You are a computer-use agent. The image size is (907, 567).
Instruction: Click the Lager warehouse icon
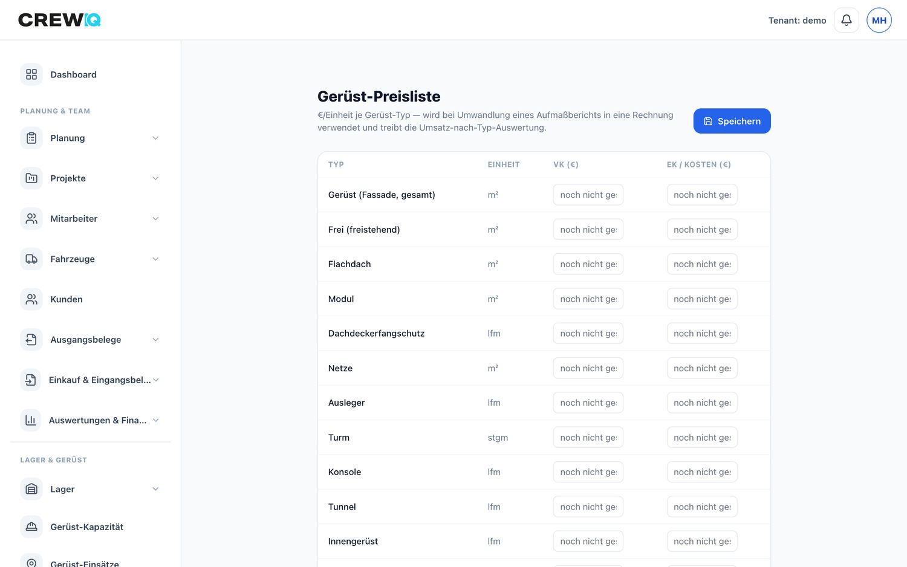point(31,489)
